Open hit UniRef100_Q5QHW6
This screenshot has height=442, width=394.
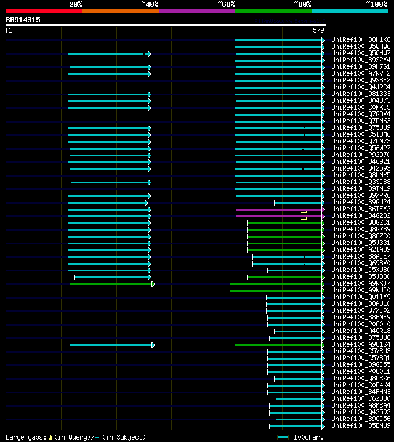pyautogui.click(x=361, y=46)
